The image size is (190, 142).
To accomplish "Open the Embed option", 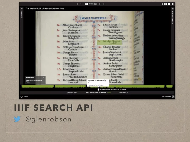I will tap(24, 97).
